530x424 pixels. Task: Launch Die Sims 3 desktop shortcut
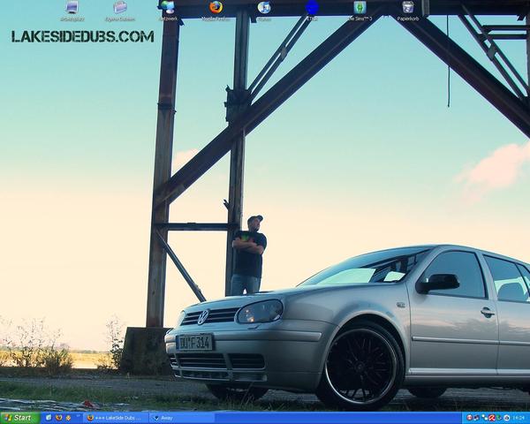pyautogui.click(x=360, y=11)
